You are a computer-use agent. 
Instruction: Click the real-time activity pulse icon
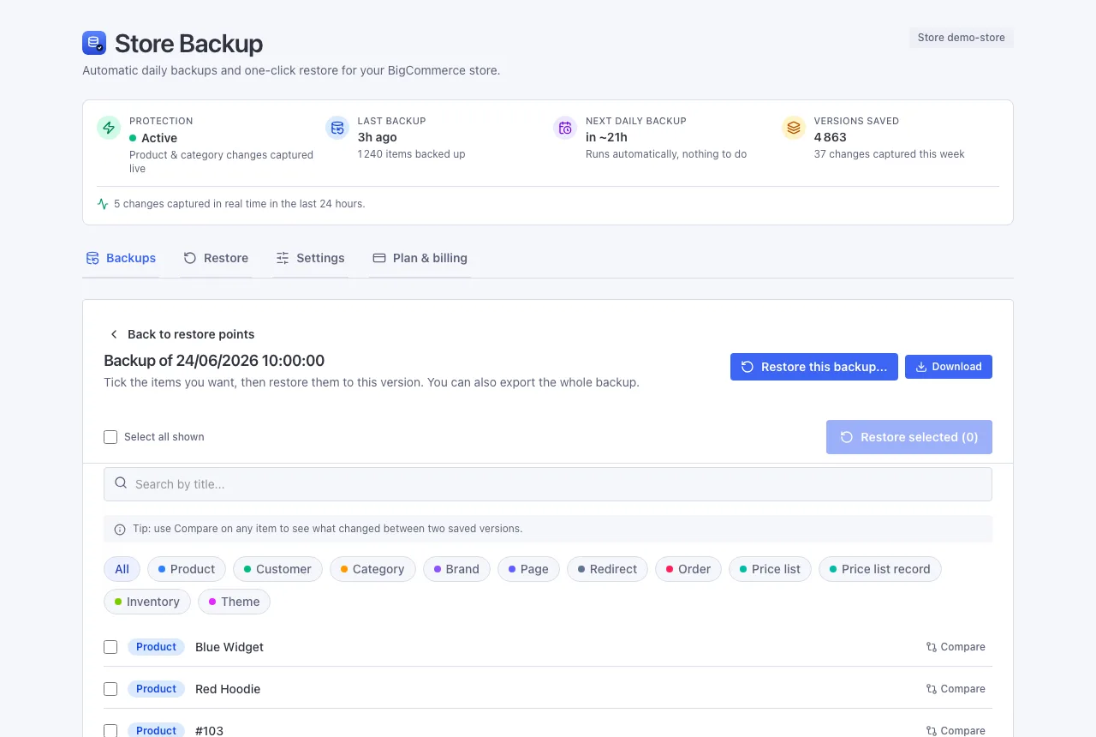pos(103,204)
